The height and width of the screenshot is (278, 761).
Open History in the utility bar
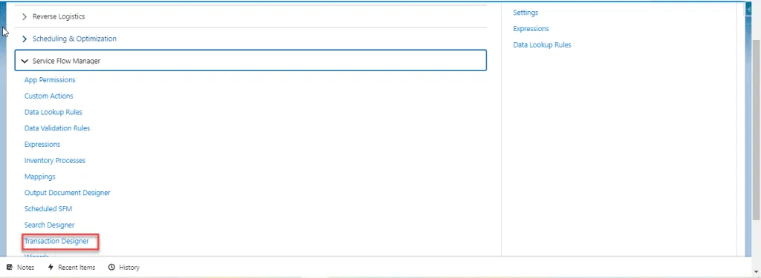coord(124,268)
